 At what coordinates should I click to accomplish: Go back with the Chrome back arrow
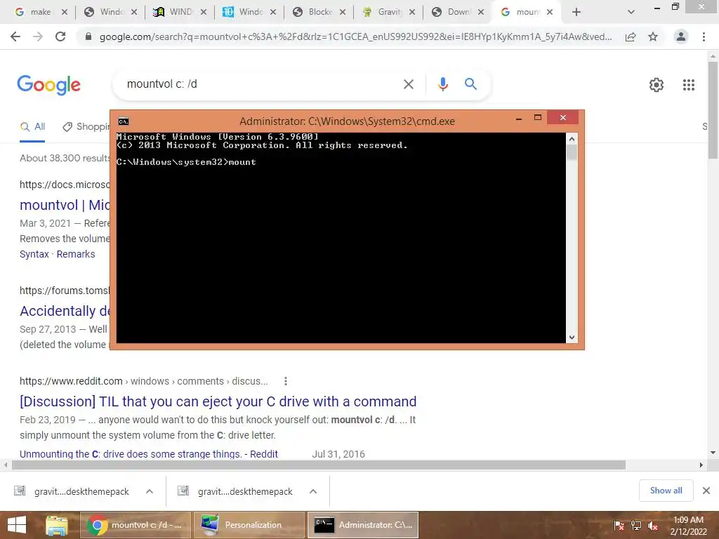pyautogui.click(x=15, y=36)
